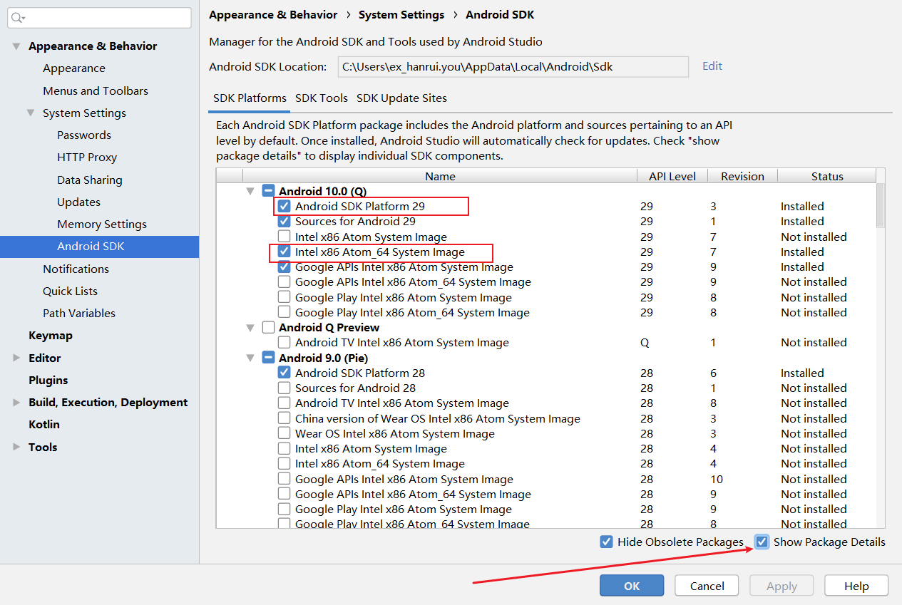Expand the Tools settings section
The width and height of the screenshot is (902, 605).
16,447
